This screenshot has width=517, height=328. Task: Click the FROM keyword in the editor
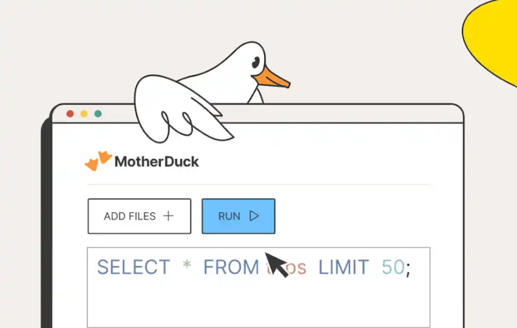tap(232, 267)
